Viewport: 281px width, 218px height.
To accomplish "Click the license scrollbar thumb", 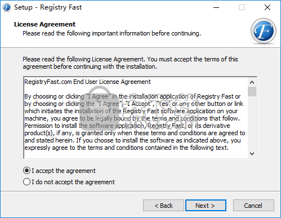I will point(252,91).
